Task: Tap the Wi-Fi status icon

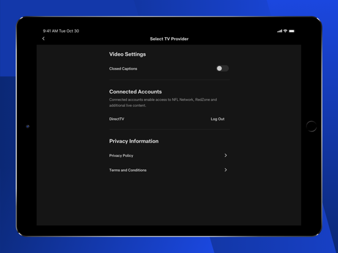Action: pos(285,31)
